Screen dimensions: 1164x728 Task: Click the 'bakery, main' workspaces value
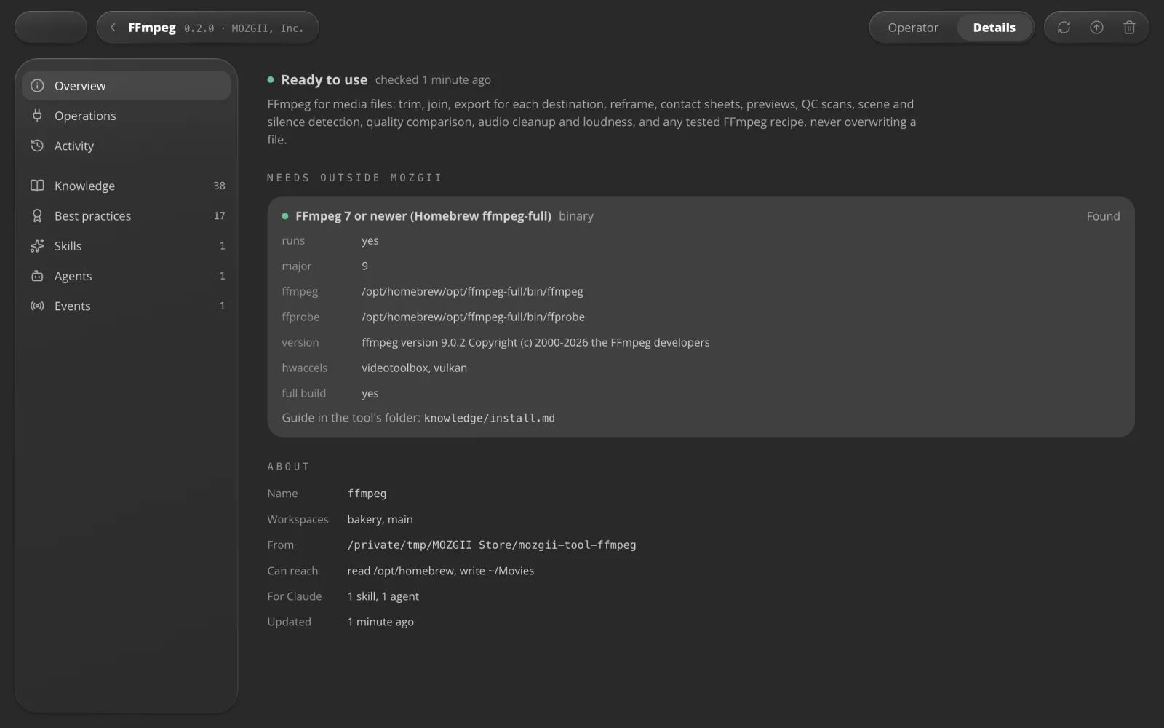click(380, 519)
